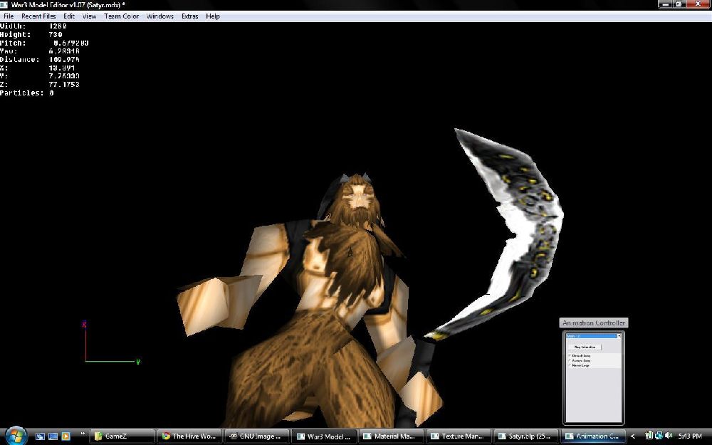This screenshot has height=445, width=712.
Task: Click the Pitch value readout
Action: tap(70, 43)
